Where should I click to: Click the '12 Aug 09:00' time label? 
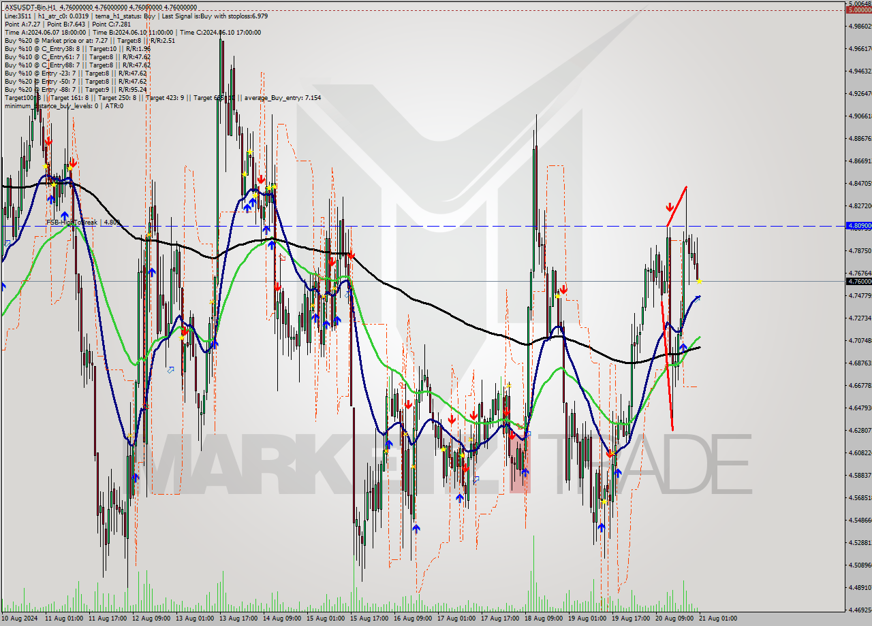(x=151, y=619)
